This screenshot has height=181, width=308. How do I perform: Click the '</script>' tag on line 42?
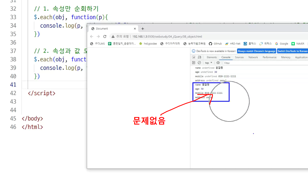[x=42, y=93]
